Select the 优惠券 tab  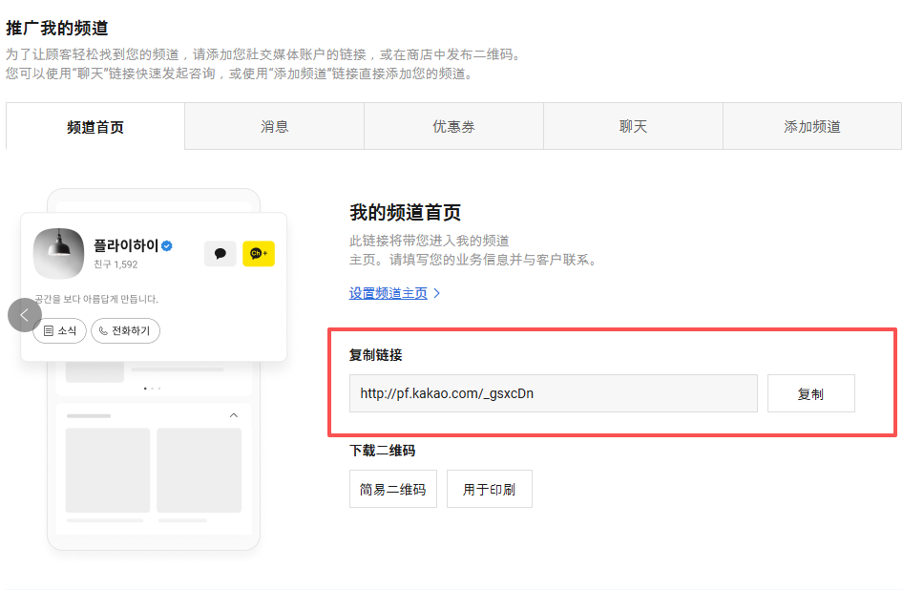click(x=453, y=127)
